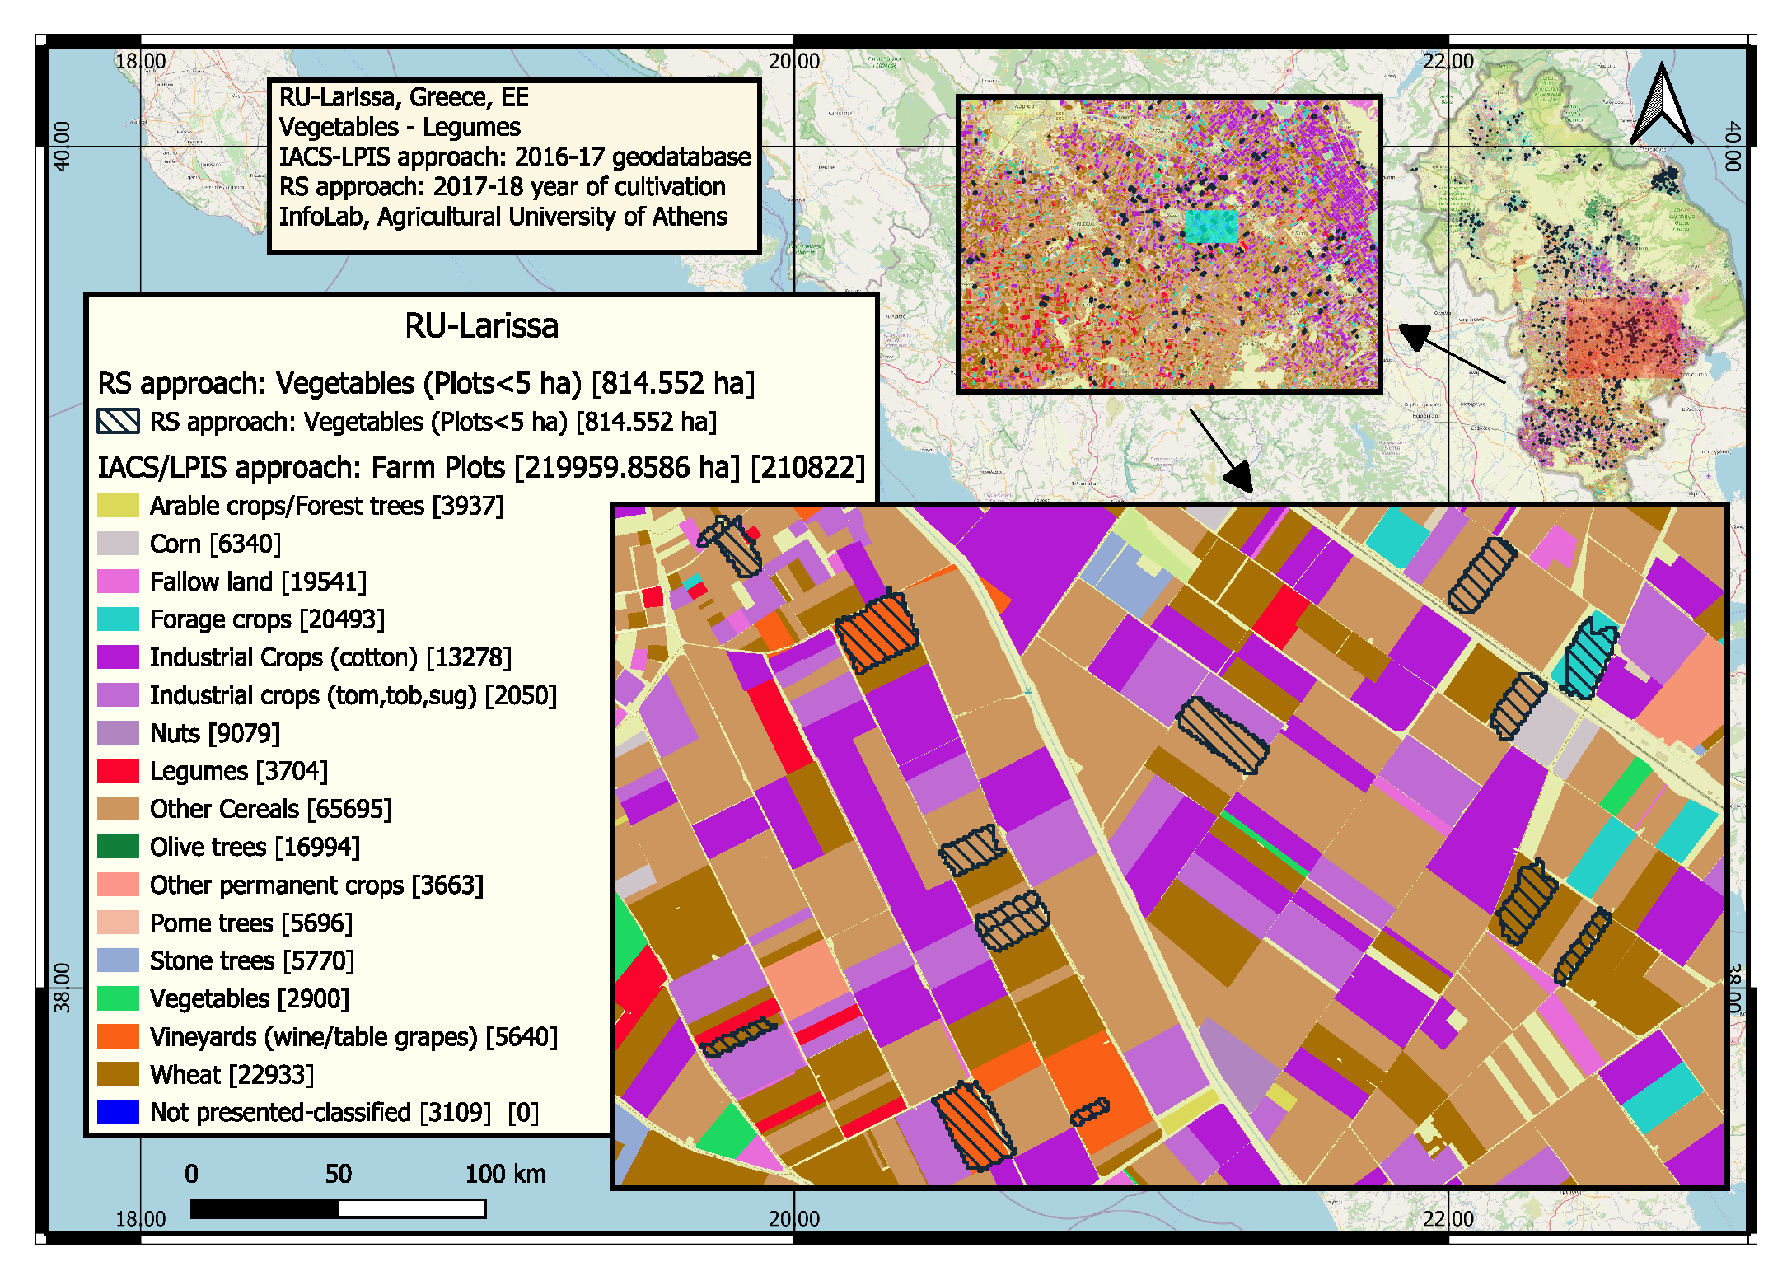This screenshot has height=1271, width=1787.
Task: Select the Olive trees dark green swatch
Action: [118, 847]
